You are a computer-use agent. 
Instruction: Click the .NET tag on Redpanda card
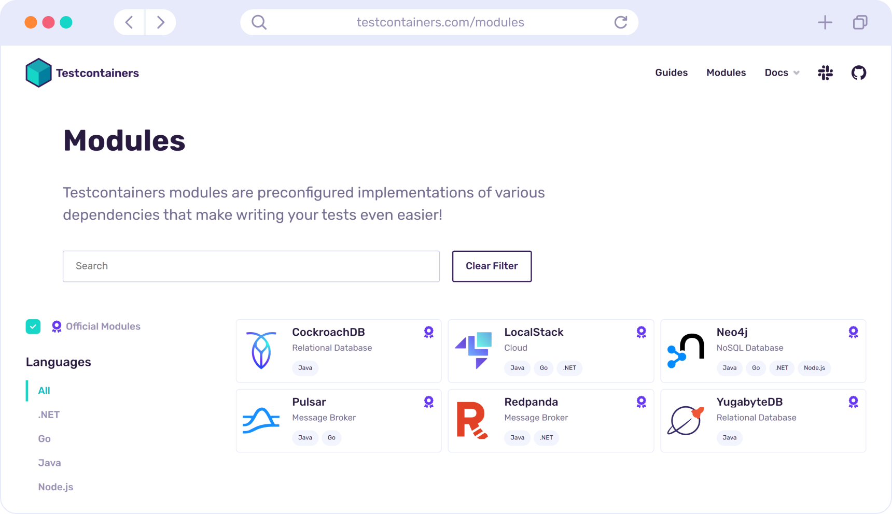(546, 438)
